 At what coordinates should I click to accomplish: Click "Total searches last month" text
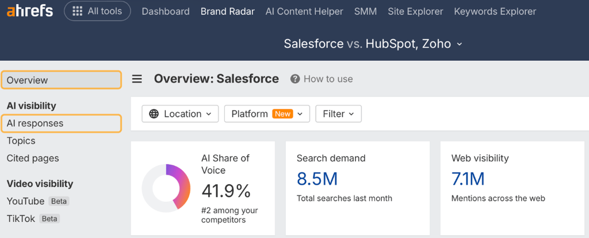345,198
